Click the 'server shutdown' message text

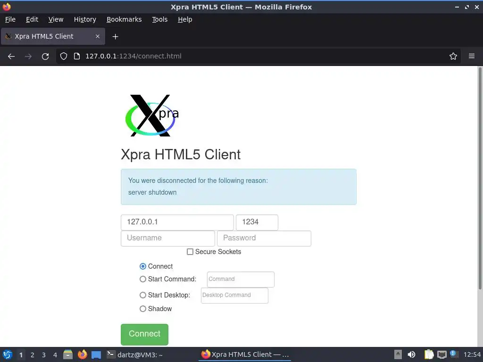click(x=152, y=192)
